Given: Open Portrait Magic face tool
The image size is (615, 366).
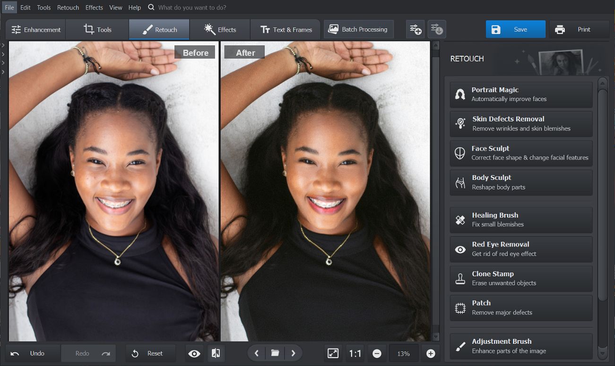Looking at the screenshot, I should click(x=521, y=94).
